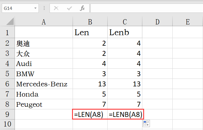Click the formula bar resize dots handle
The image size is (203, 130).
click(44, 8)
